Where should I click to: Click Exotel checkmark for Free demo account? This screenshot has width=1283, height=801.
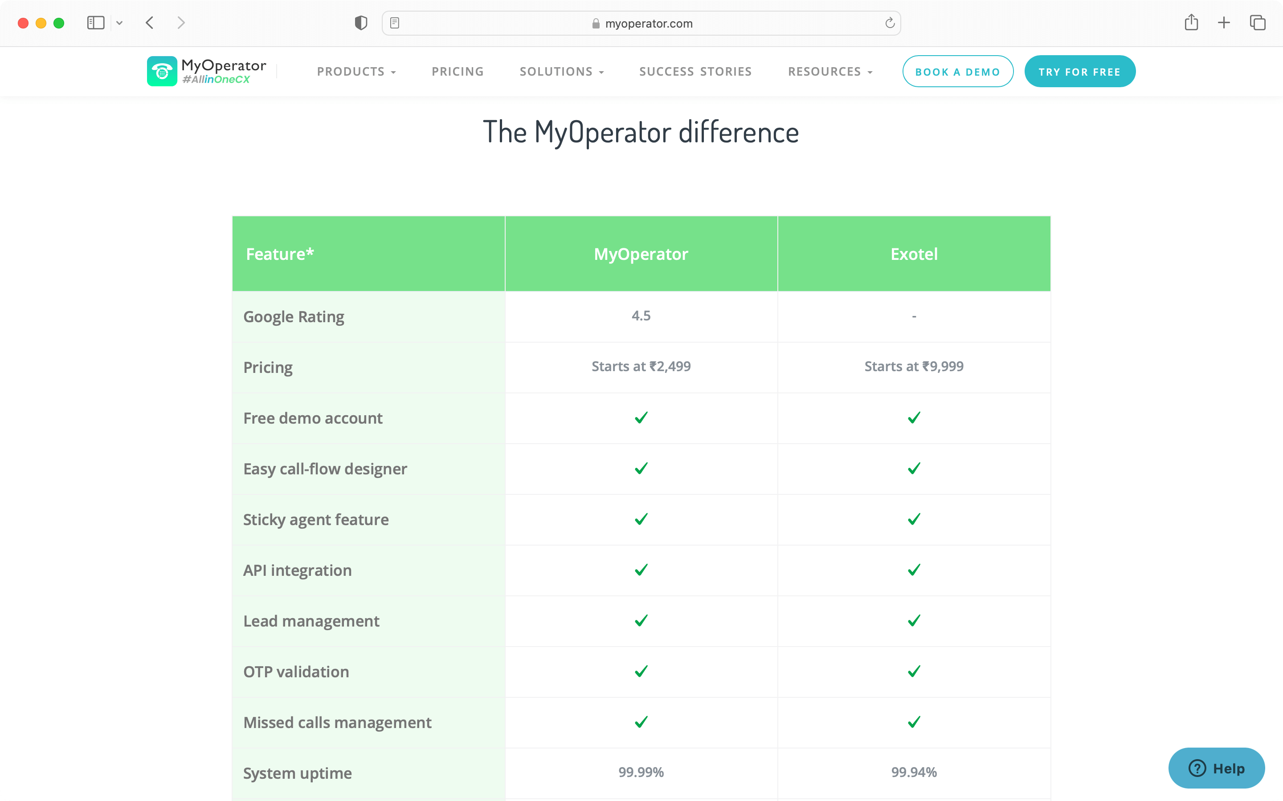[914, 417]
